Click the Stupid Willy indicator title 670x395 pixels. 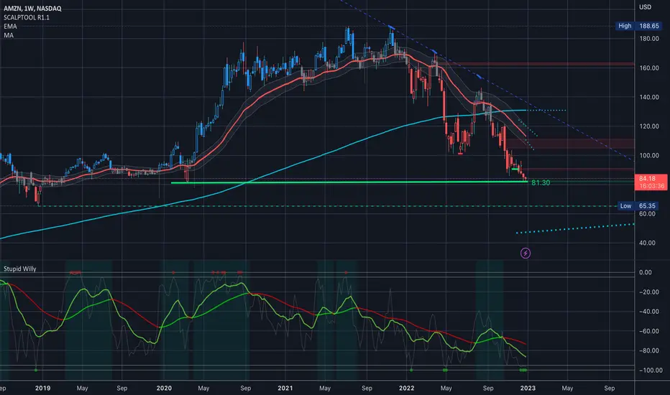coord(20,269)
